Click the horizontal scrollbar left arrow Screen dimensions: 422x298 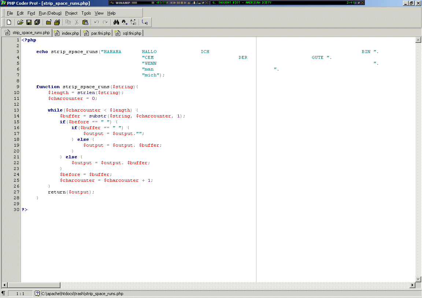[x=5, y=285]
